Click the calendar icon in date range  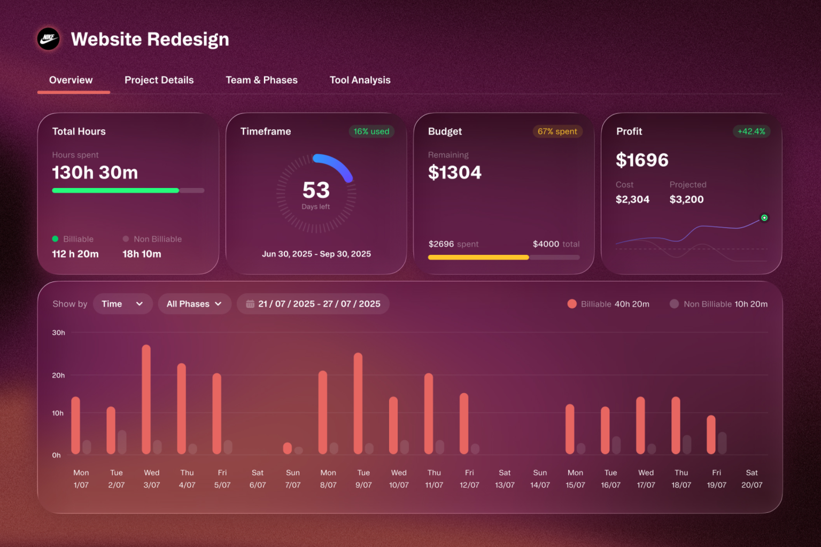[250, 304]
